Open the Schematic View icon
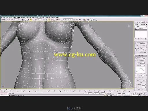 pos(85,20)
